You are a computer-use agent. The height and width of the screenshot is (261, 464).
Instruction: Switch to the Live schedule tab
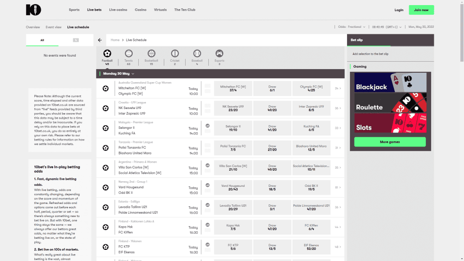click(x=78, y=27)
